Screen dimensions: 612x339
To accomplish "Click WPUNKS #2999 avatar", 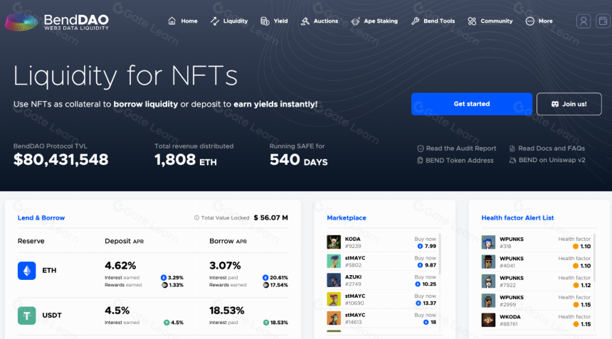I will click(488, 301).
